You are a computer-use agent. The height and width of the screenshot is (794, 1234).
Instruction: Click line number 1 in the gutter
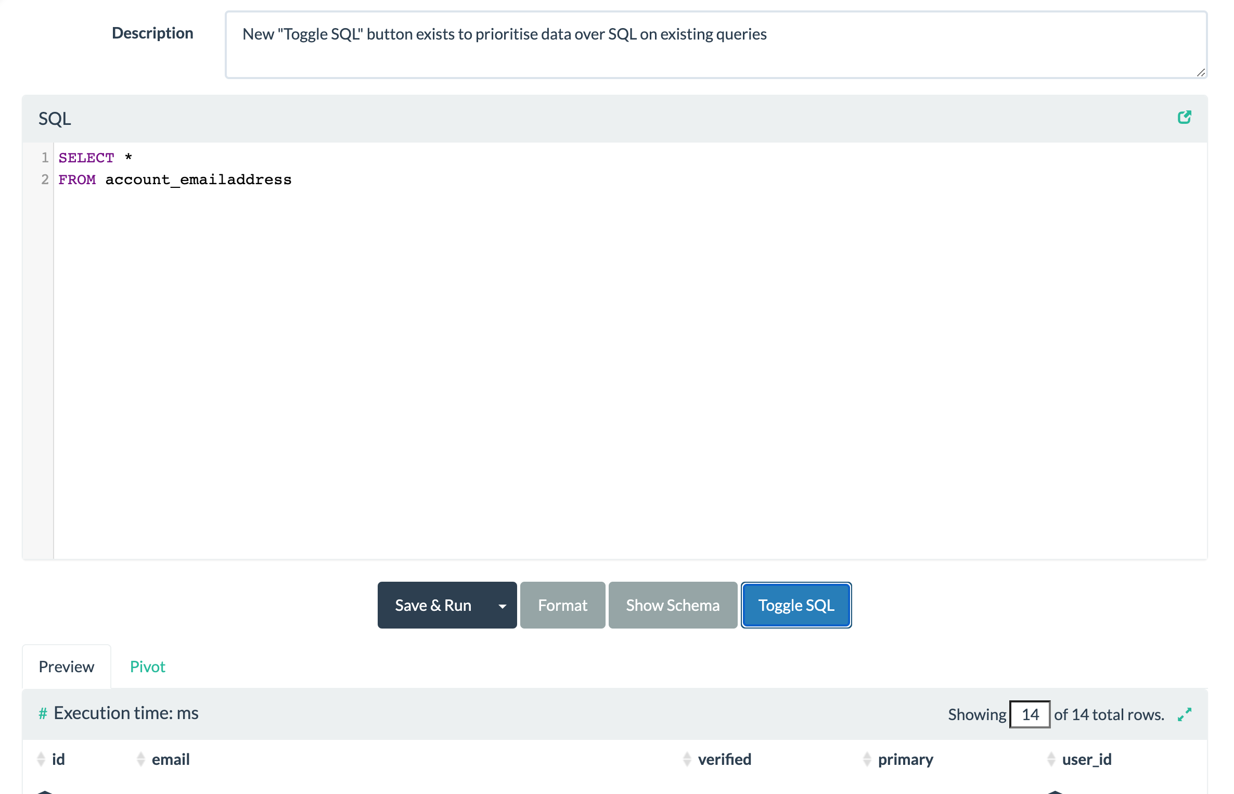tap(44, 157)
